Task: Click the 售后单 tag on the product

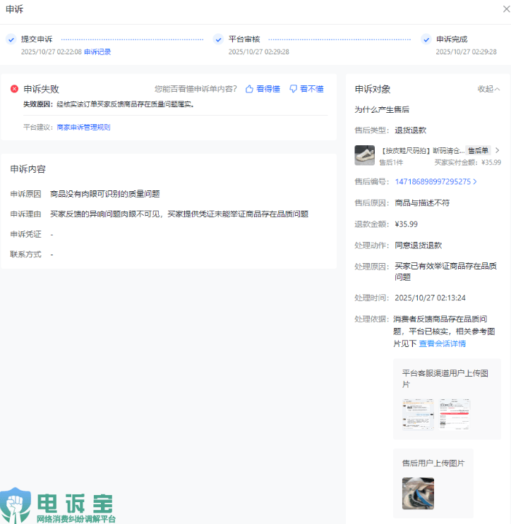Action: pyautogui.click(x=478, y=150)
